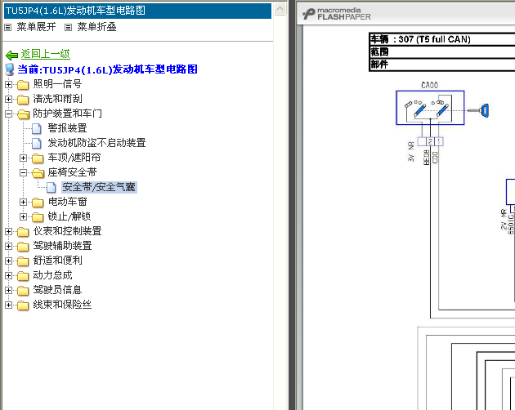Expand the 驾驶辅助装置 tree node
The width and height of the screenshot is (515, 410).
tap(9, 246)
